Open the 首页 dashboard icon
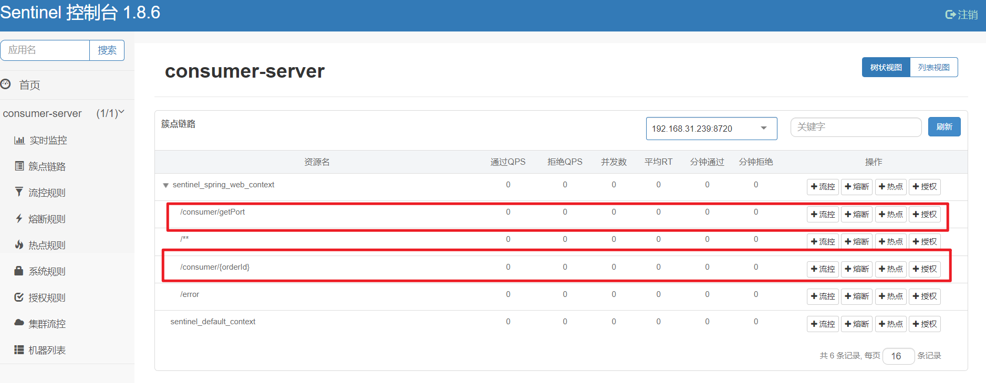This screenshot has height=383, width=986. (6, 84)
